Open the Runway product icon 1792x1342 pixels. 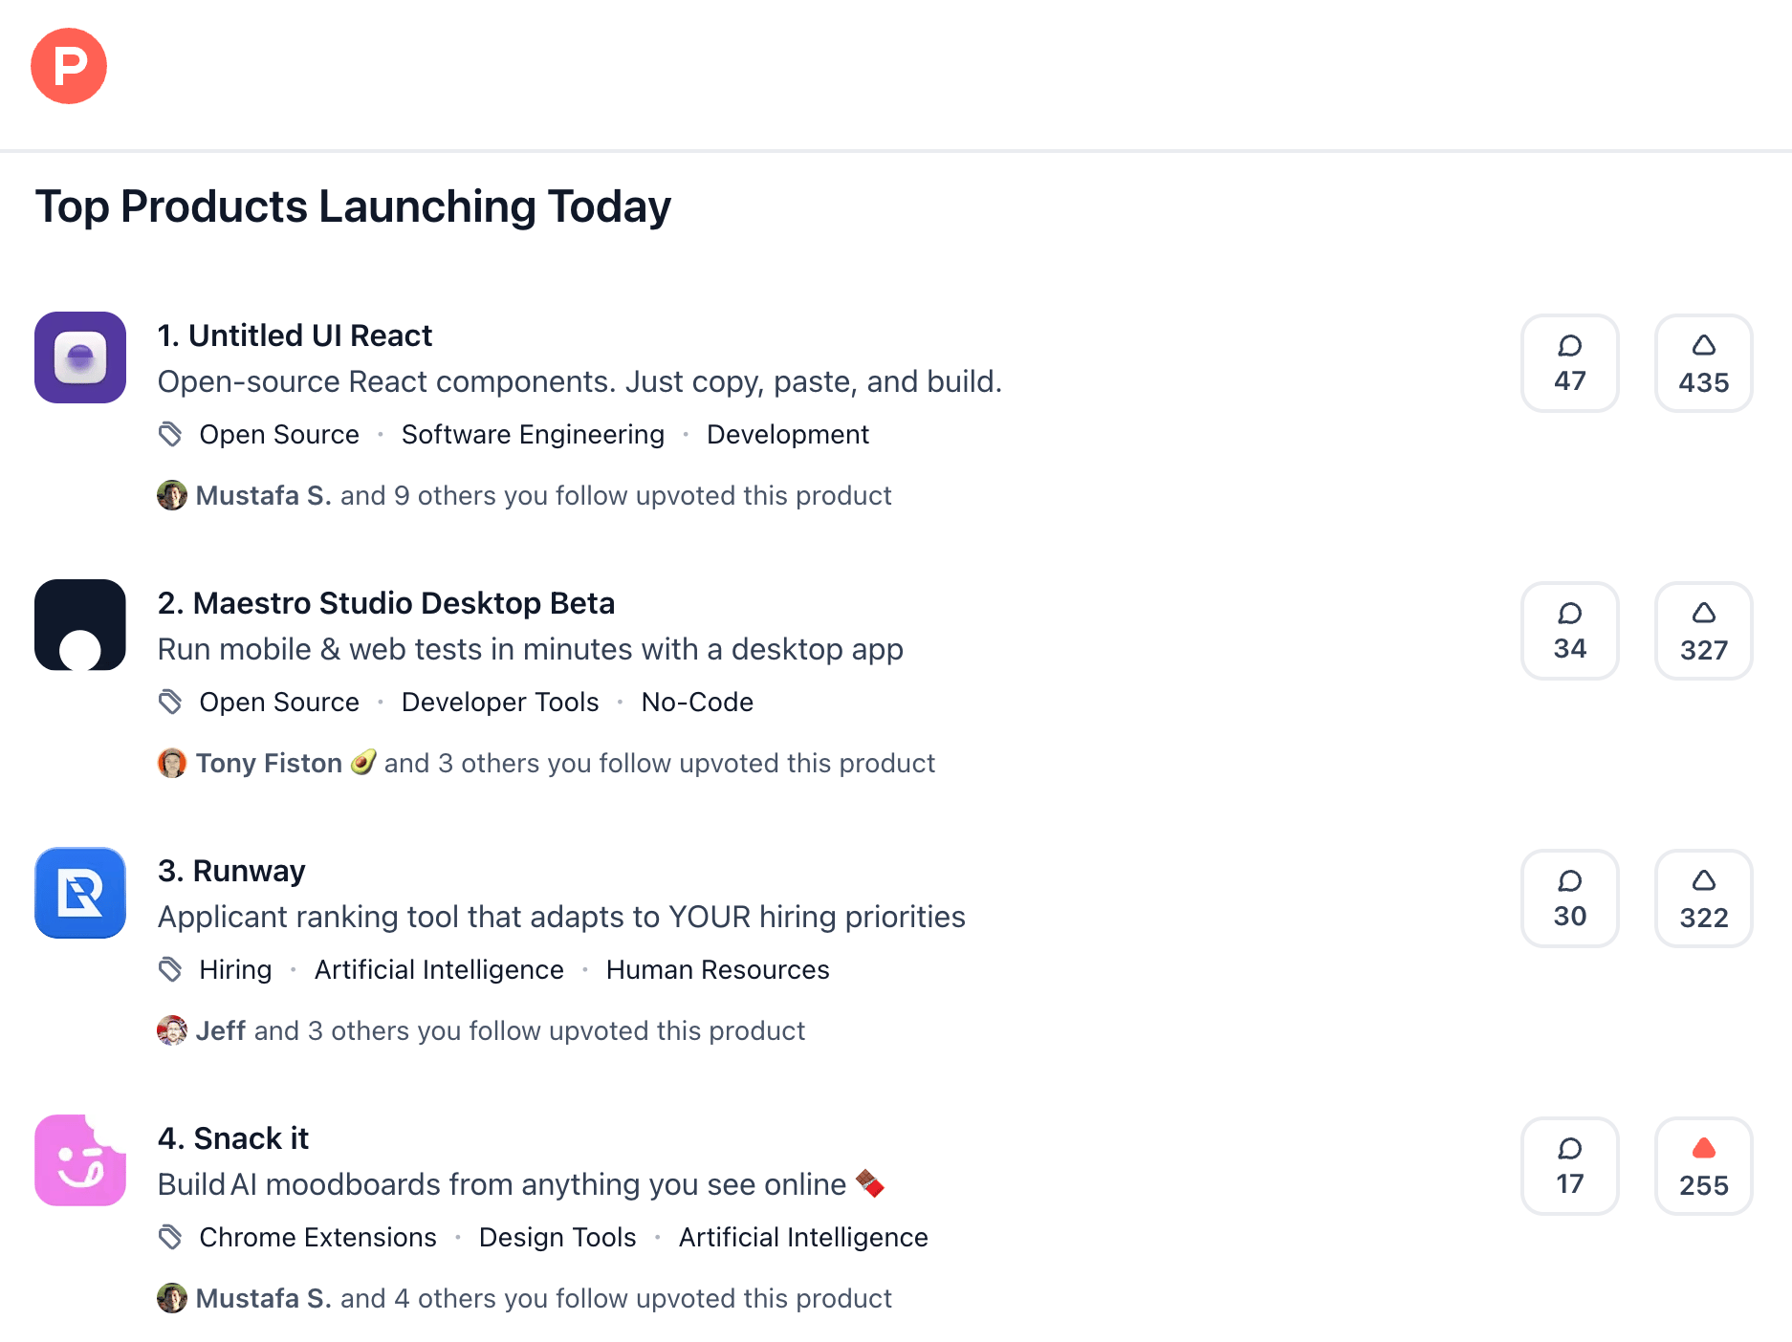pyautogui.click(x=80, y=893)
